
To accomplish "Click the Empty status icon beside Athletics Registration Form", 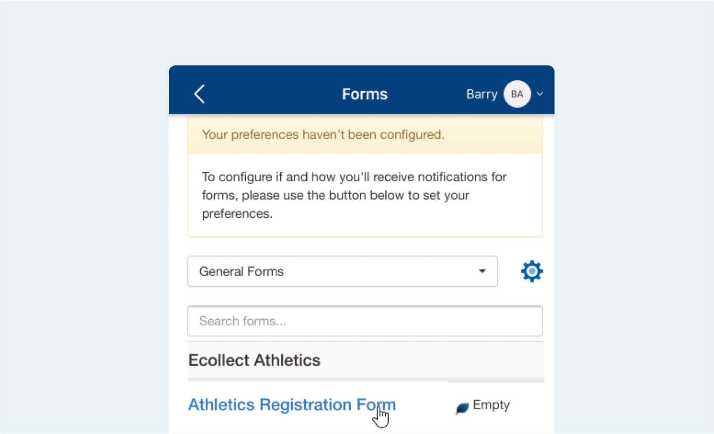I will coord(461,408).
